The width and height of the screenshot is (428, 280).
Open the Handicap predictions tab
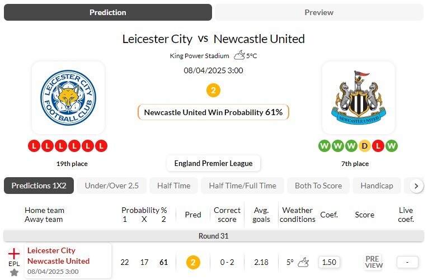(377, 186)
